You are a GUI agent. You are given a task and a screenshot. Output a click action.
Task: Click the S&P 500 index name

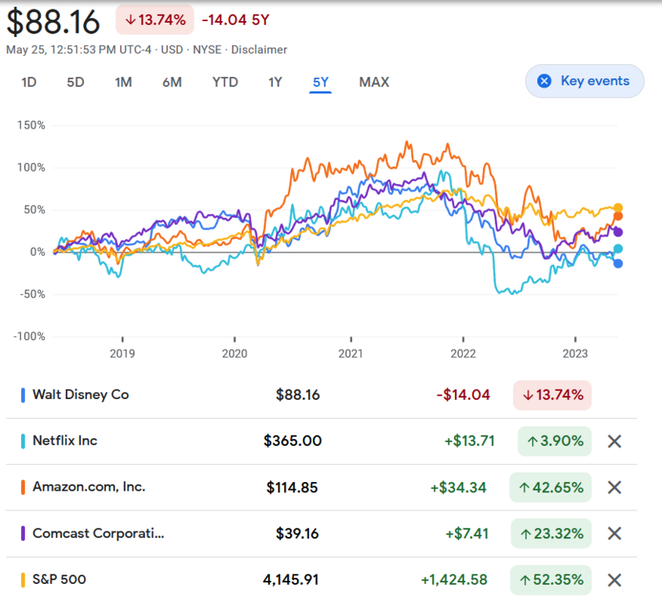59,579
